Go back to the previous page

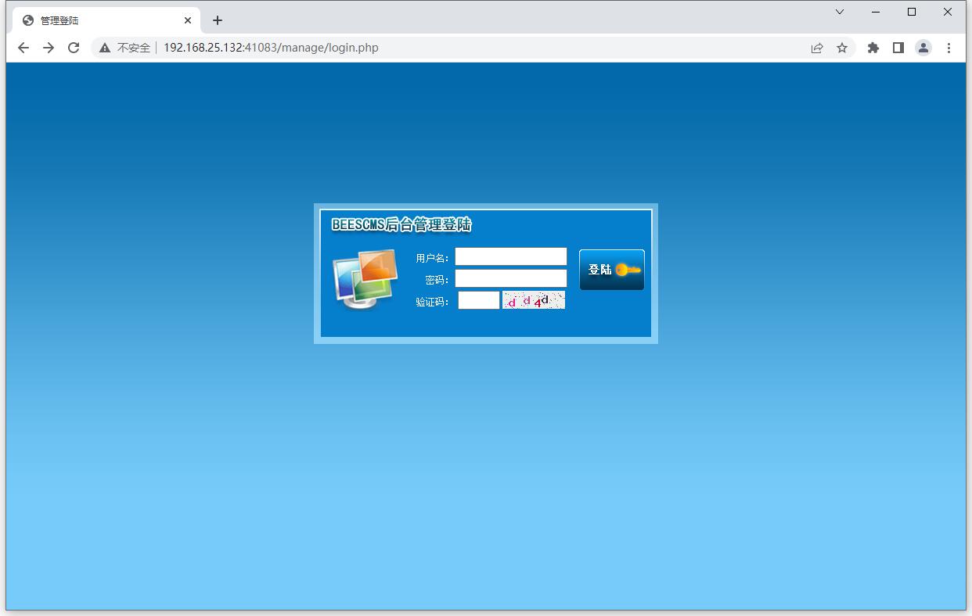coord(23,48)
